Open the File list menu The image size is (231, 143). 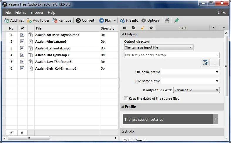pyautogui.click(x=21, y=13)
